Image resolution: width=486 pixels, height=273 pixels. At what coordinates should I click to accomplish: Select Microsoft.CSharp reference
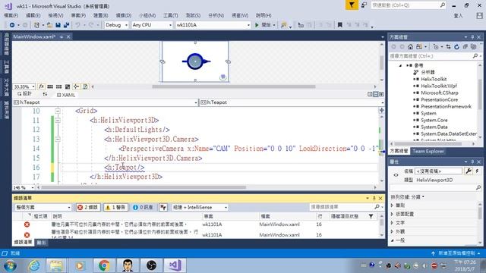point(439,93)
